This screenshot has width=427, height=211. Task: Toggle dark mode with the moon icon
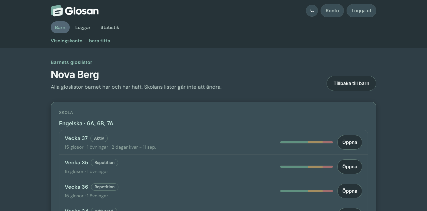(x=312, y=11)
